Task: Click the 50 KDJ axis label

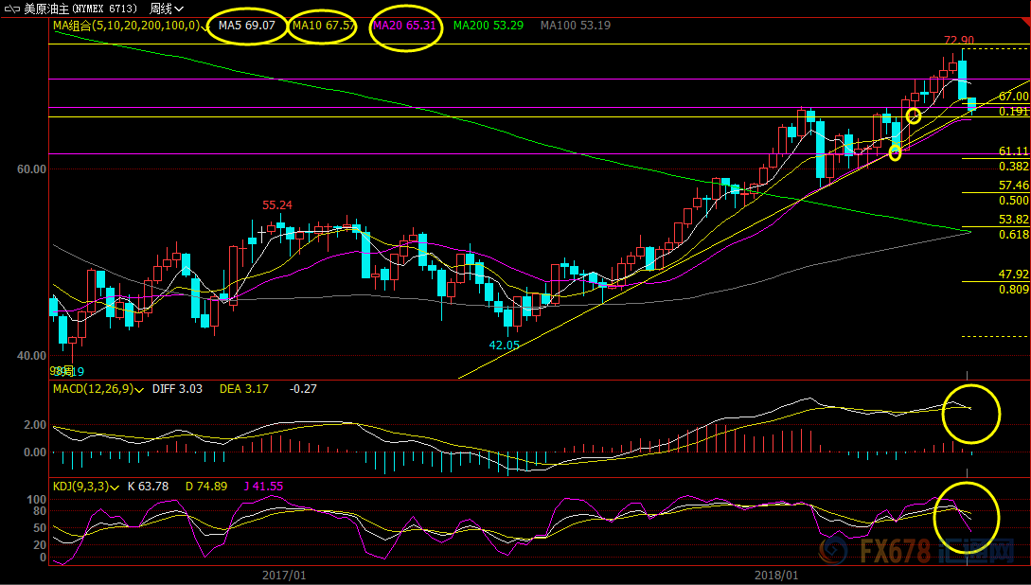Action: pos(40,529)
